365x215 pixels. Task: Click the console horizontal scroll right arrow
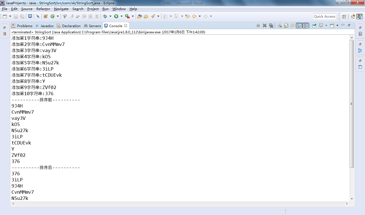click(x=348, y=204)
